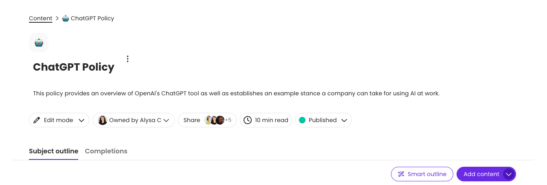
Task: Click the ChatGPT Policy title heading
Action: 74,67
